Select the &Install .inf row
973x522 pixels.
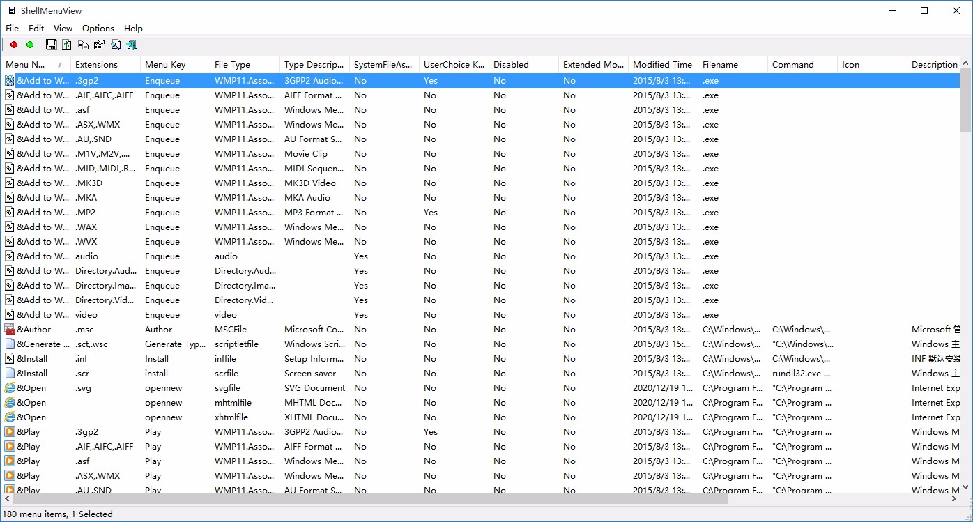coord(70,358)
